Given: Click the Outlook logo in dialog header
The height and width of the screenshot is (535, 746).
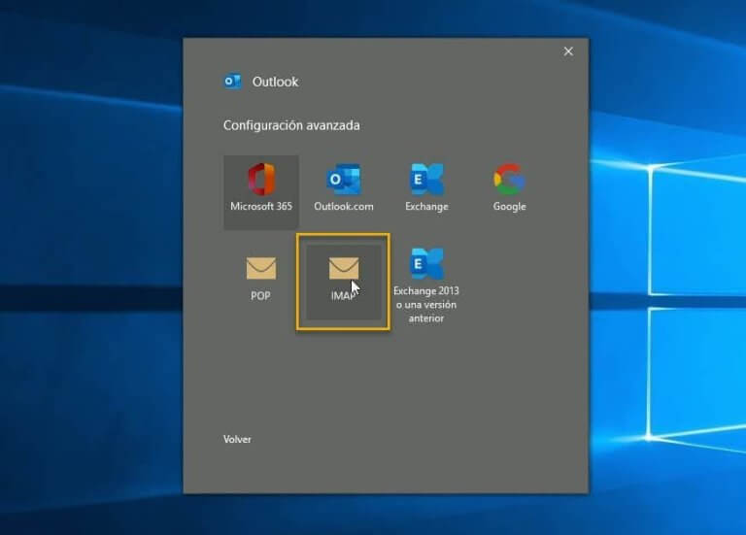Looking at the screenshot, I should (x=232, y=82).
